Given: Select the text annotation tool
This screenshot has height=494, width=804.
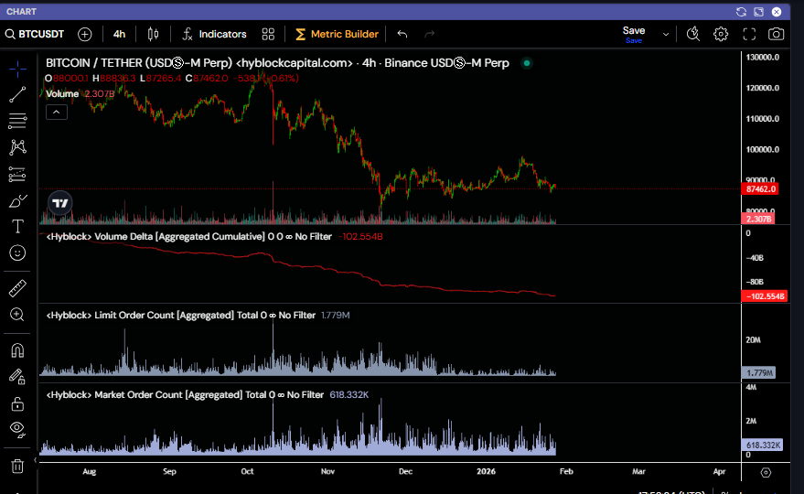Looking at the screenshot, I should [17, 226].
